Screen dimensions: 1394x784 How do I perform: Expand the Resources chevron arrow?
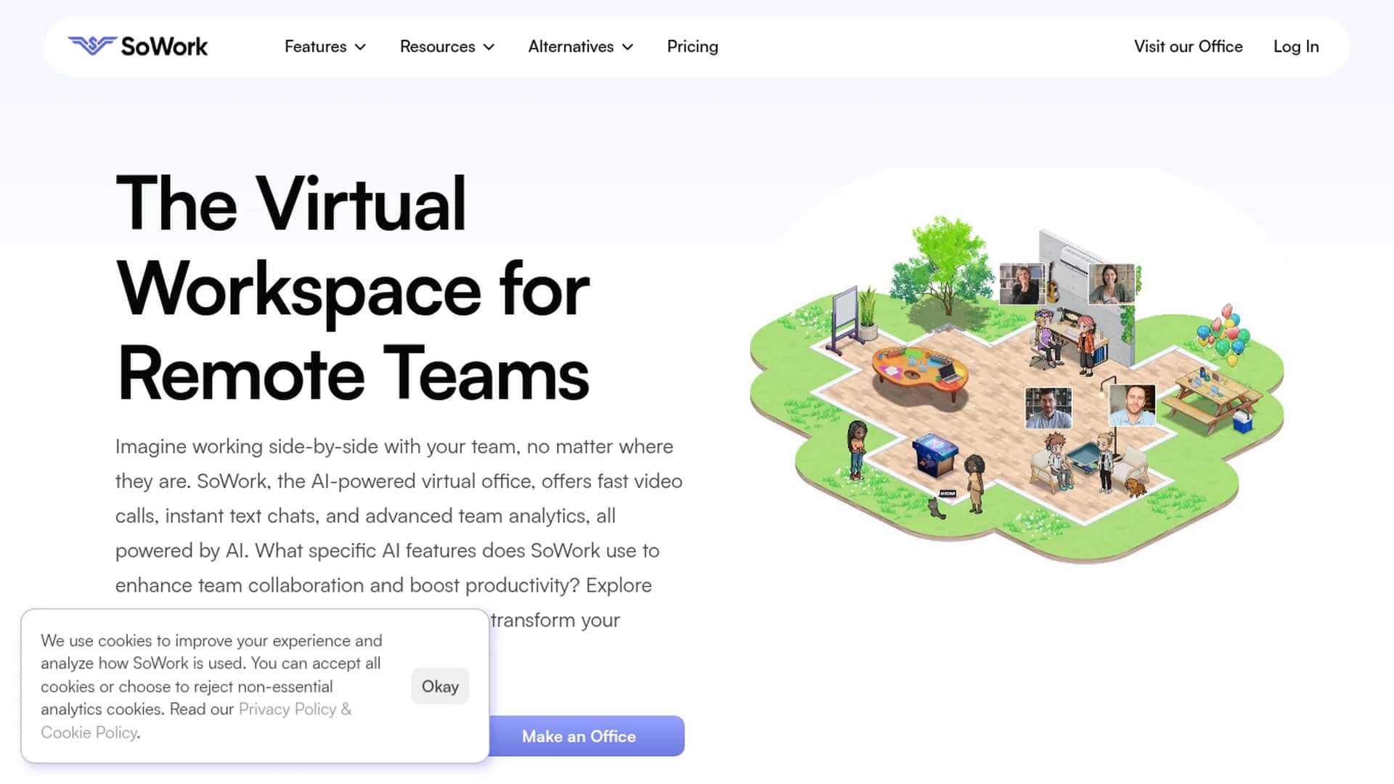489,47
